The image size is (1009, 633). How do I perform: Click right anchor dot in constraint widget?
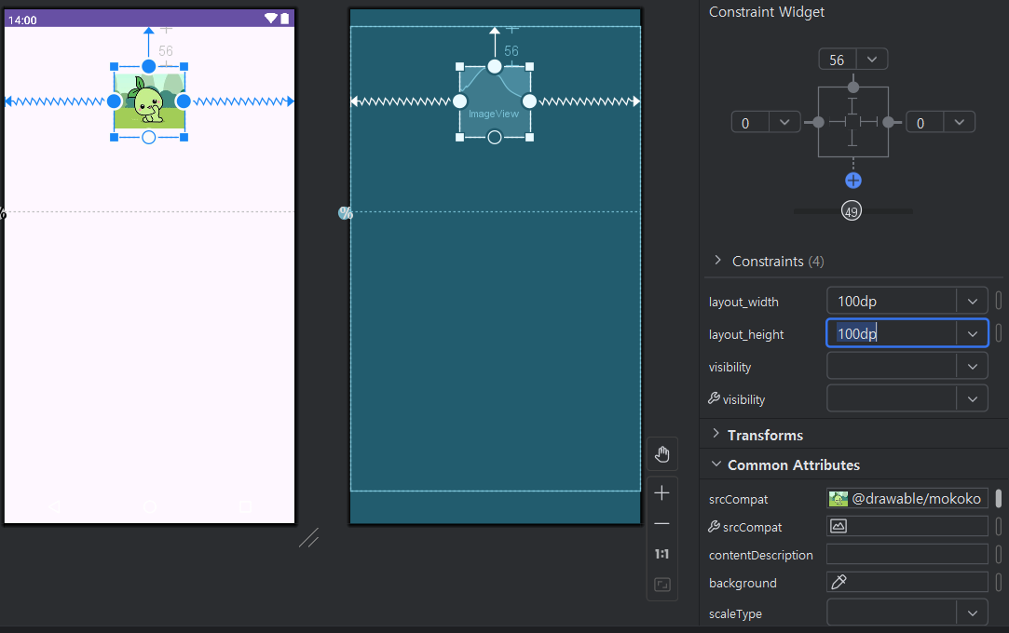(888, 122)
